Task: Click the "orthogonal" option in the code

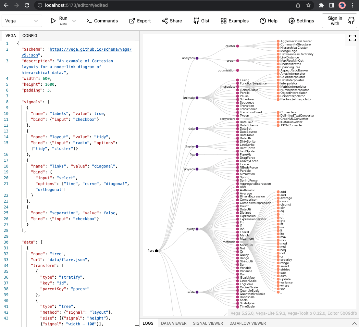Action: 51,190
